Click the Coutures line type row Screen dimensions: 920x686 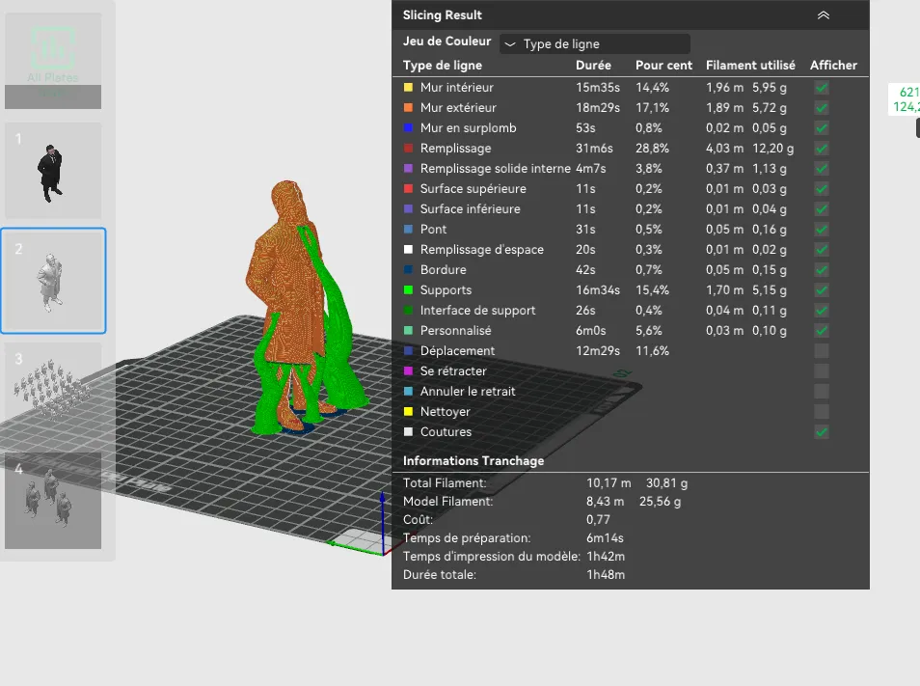(630, 432)
